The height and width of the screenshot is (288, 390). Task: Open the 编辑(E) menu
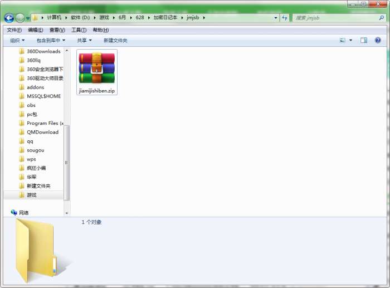coord(36,30)
